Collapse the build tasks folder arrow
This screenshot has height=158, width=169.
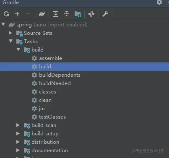18,49
